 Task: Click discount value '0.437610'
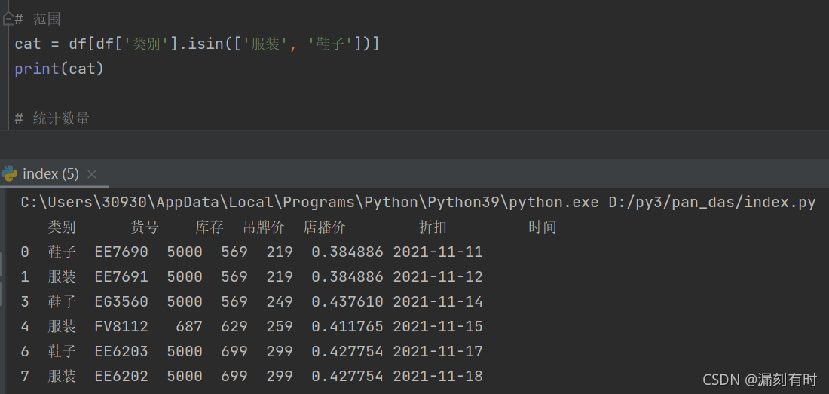point(347,301)
